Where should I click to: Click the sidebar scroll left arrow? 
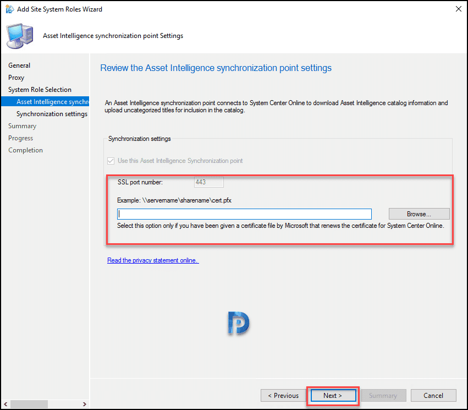pos(5,404)
